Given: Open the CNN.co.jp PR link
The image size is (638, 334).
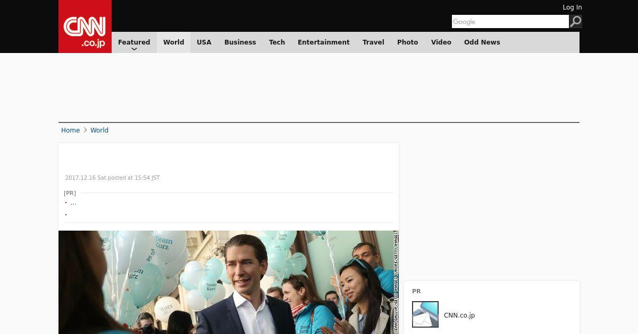Looking at the screenshot, I should tap(459, 315).
